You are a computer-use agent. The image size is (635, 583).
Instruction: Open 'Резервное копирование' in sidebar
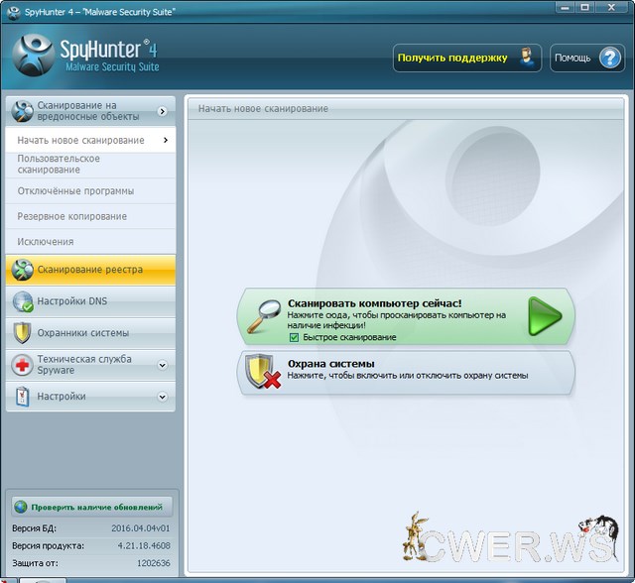coord(71,216)
